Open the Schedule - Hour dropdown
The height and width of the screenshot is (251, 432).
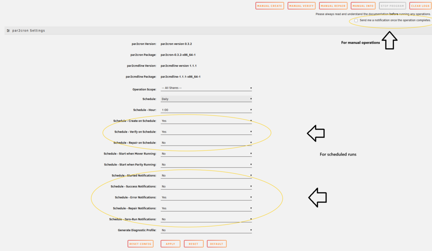(206, 110)
